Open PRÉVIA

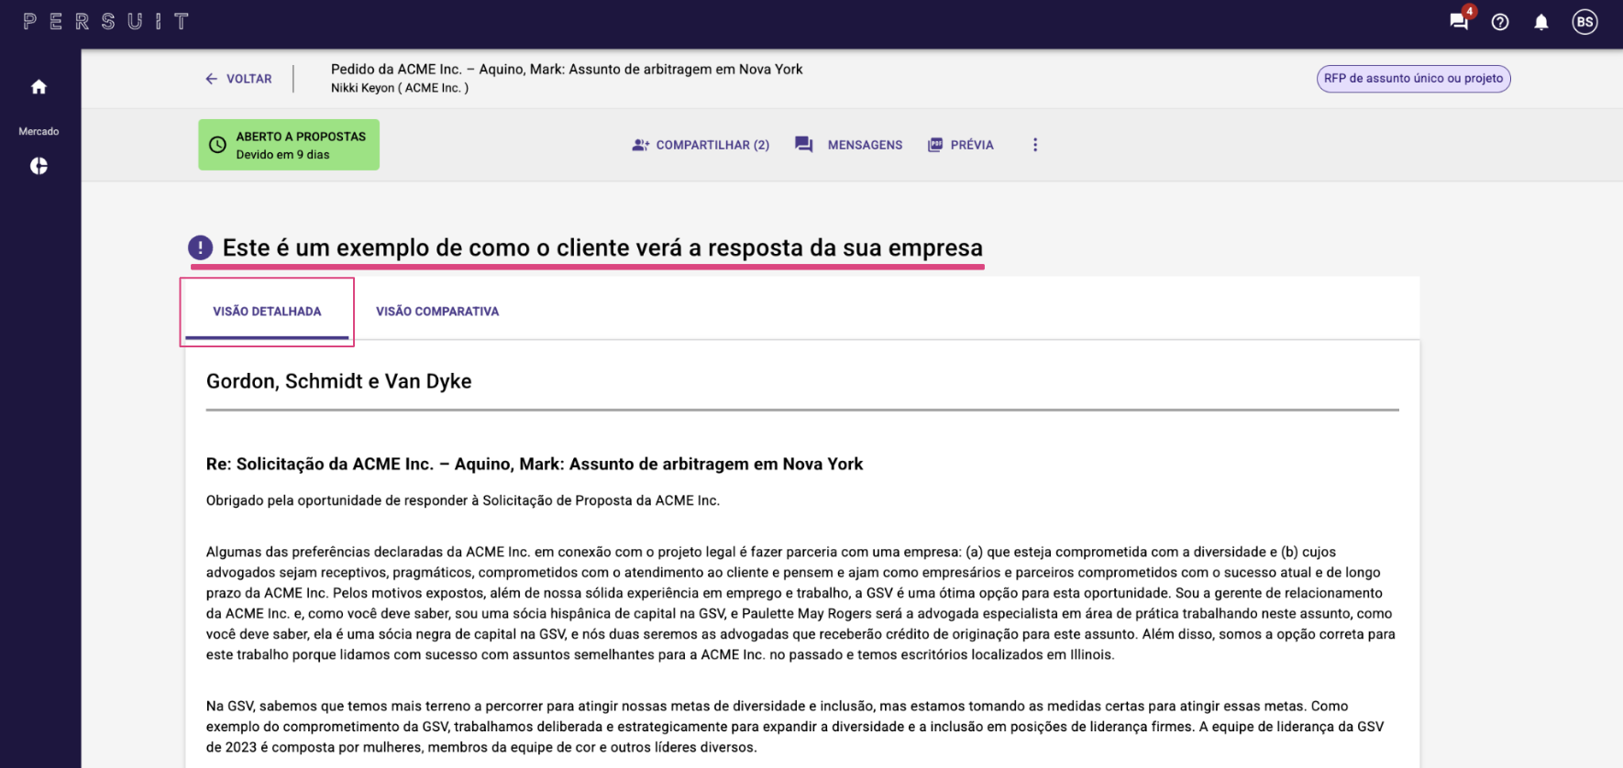[x=960, y=145]
